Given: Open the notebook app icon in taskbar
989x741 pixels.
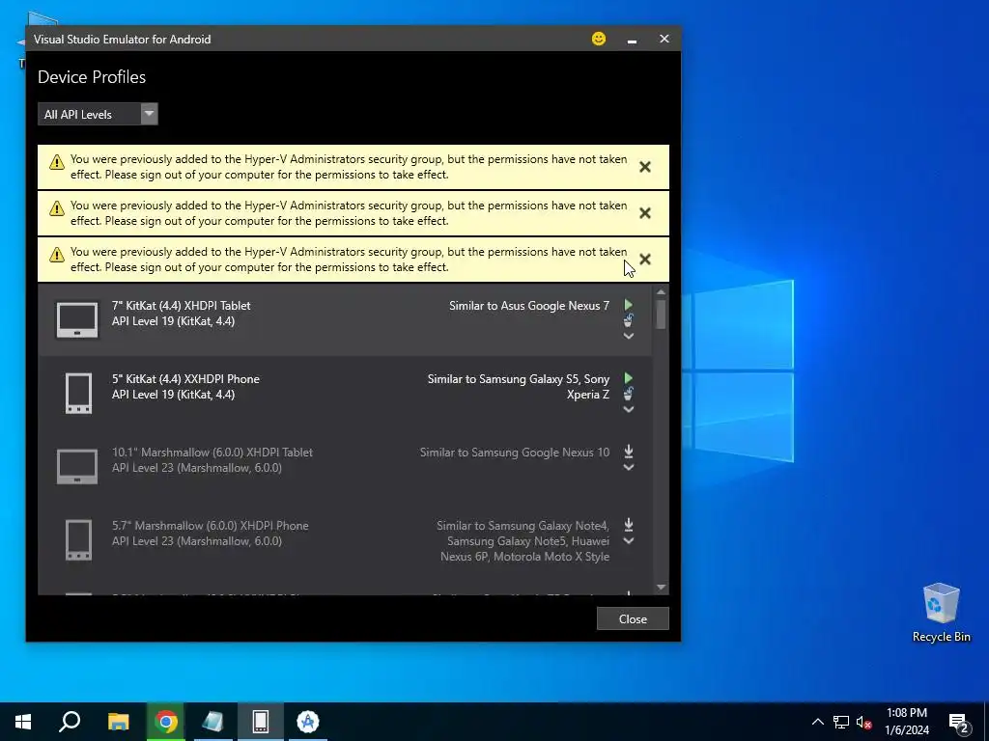Looking at the screenshot, I should pos(212,722).
